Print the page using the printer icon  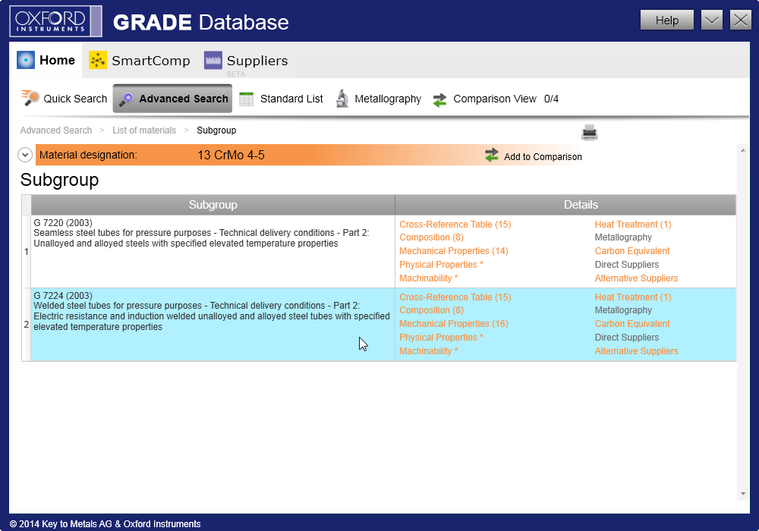(x=589, y=132)
